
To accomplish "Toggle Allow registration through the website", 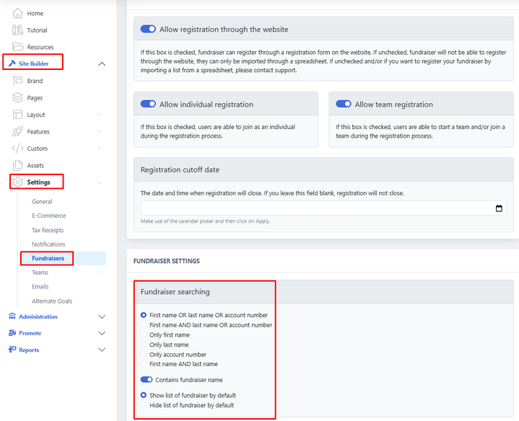I will click(148, 30).
